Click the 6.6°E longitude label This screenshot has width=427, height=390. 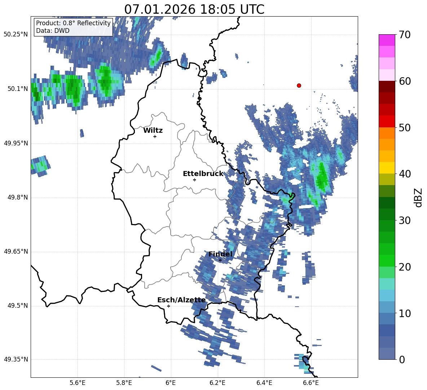coord(311,383)
